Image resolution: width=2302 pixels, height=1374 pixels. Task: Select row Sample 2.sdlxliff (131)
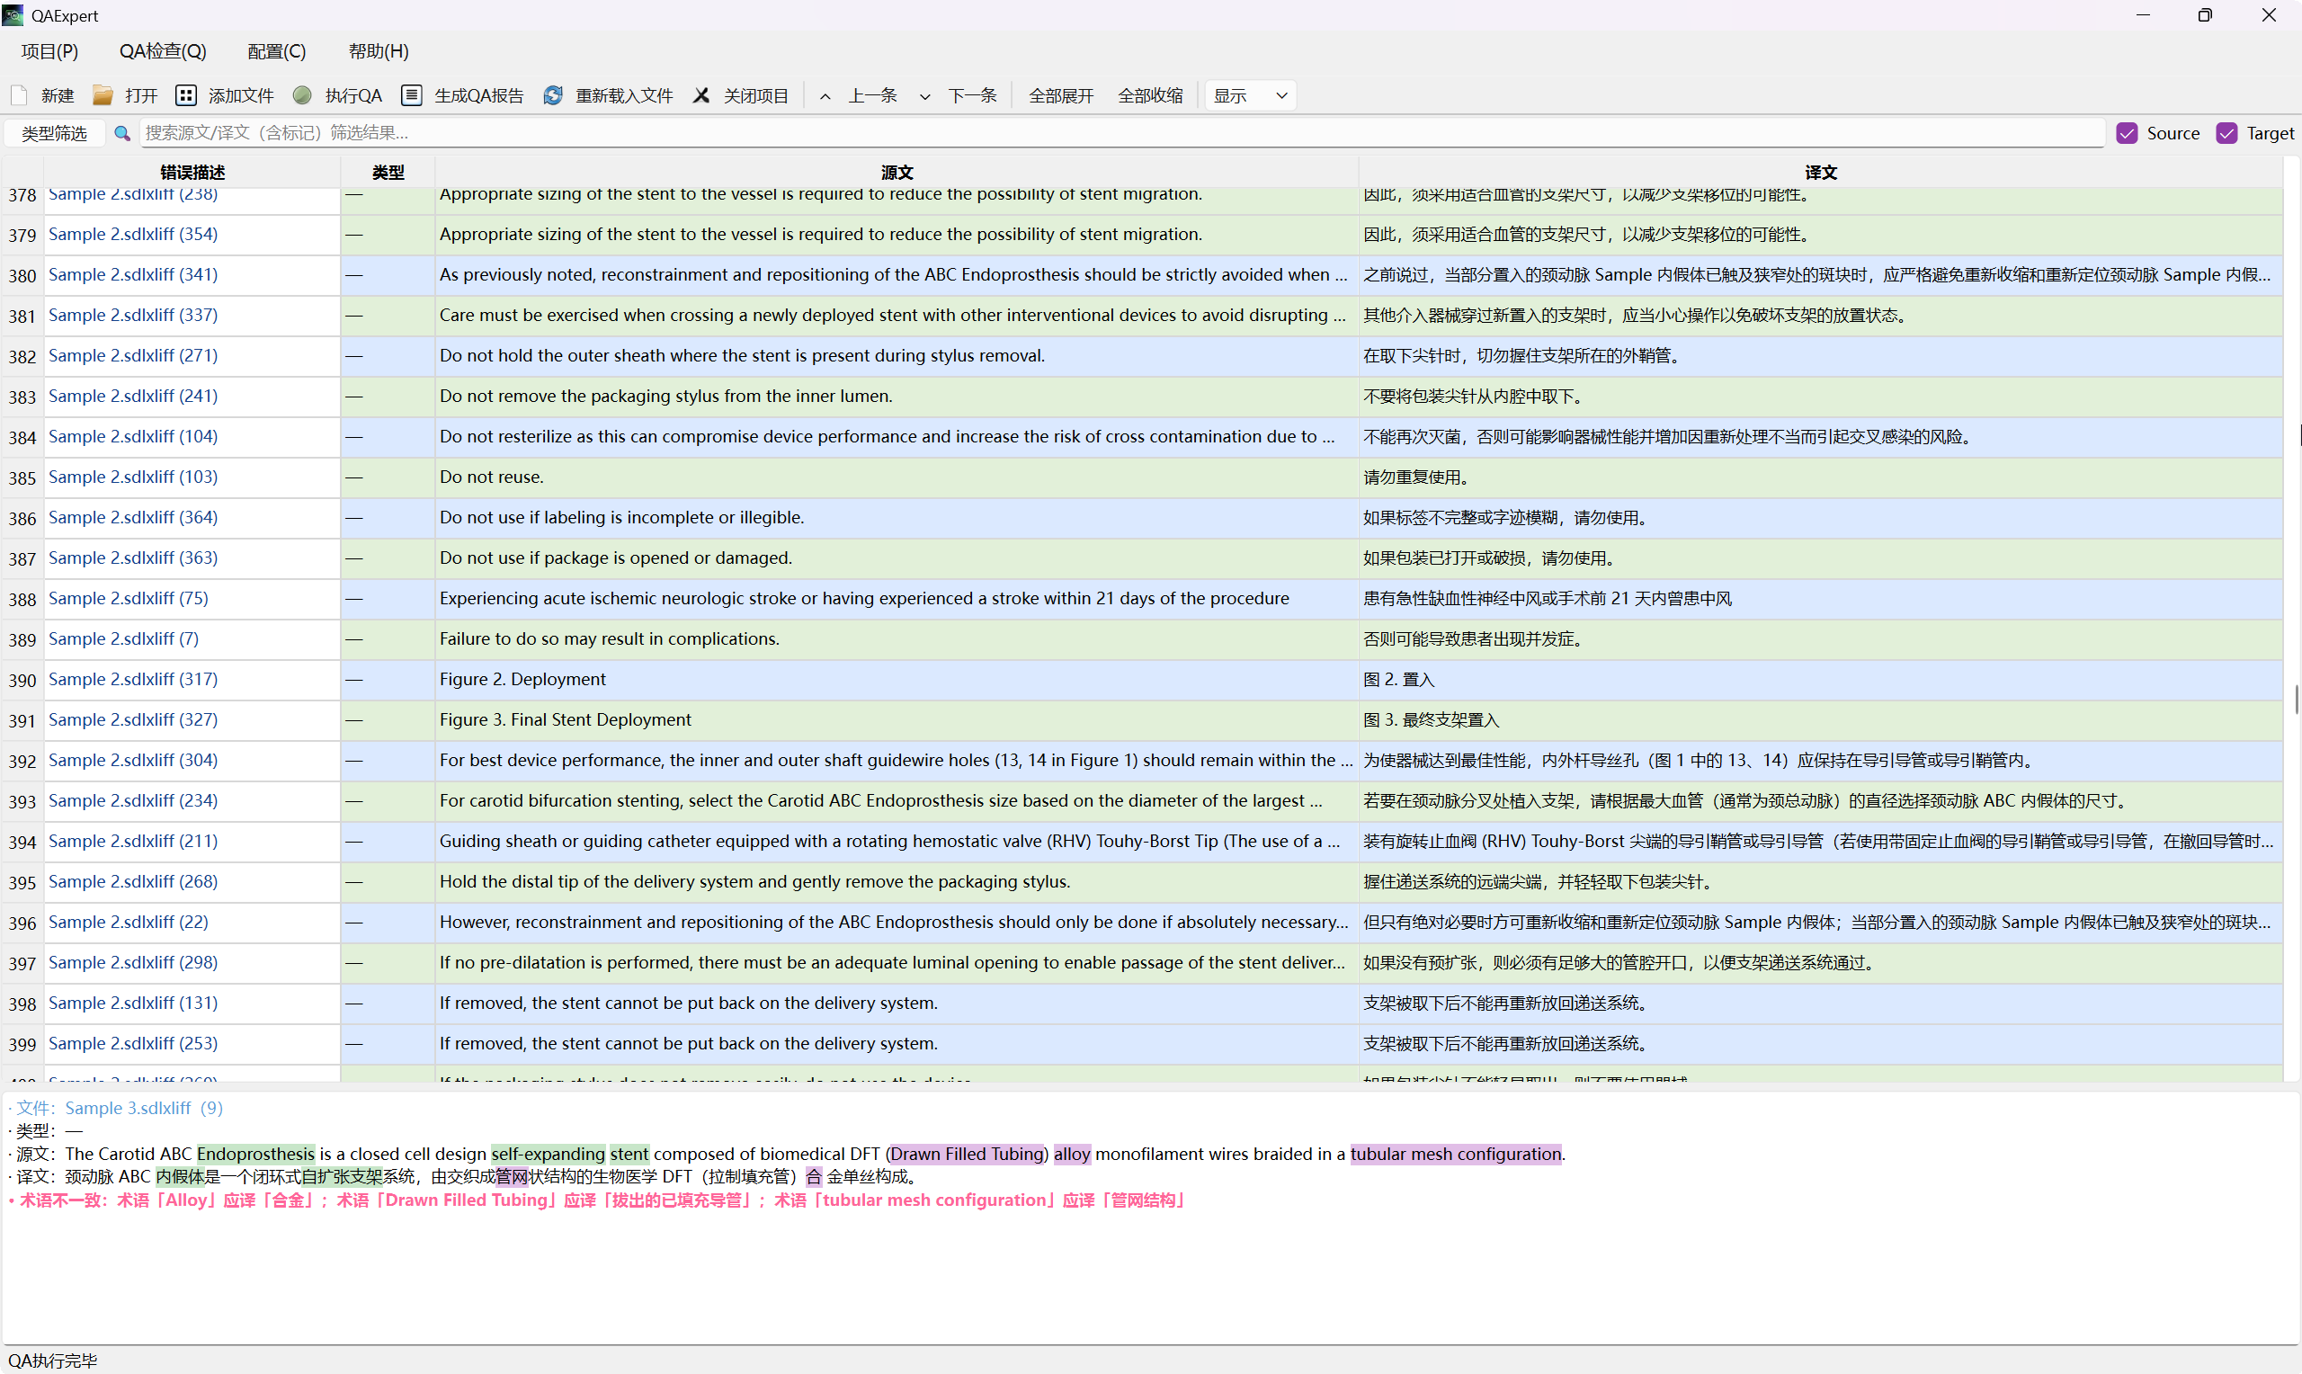coord(1142,1004)
